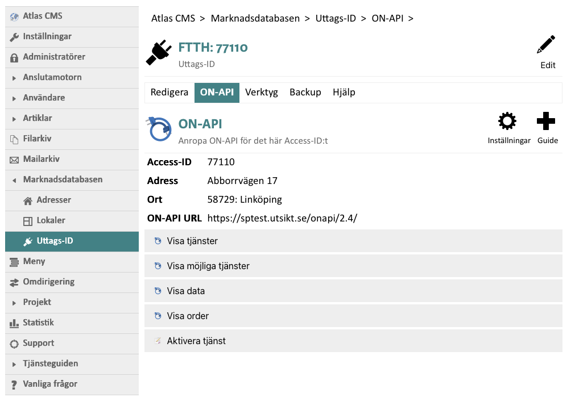Click the Statistik bar chart icon
The image size is (575, 410).
tap(14, 323)
